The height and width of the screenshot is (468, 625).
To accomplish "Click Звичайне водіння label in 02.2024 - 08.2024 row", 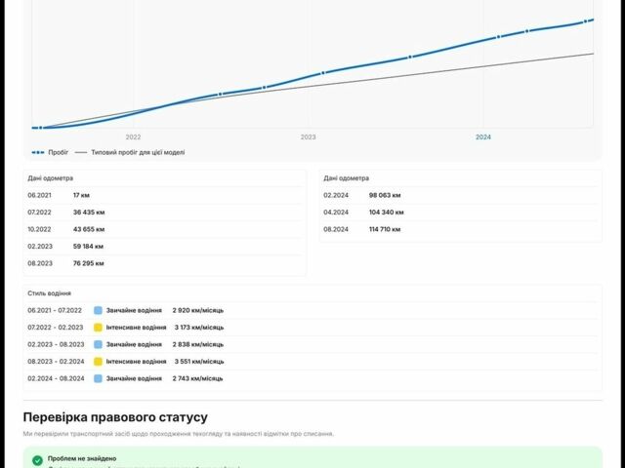I will [x=134, y=379].
